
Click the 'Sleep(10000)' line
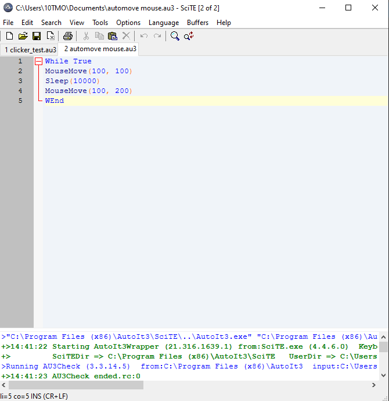[x=72, y=81]
